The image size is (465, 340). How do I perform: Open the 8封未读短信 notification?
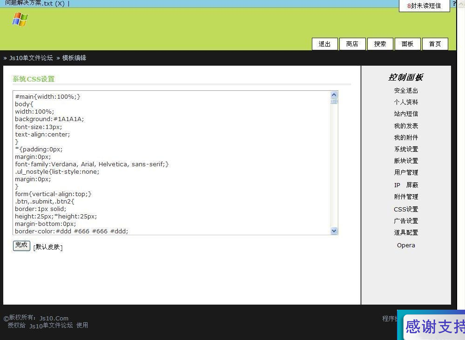pos(424,6)
